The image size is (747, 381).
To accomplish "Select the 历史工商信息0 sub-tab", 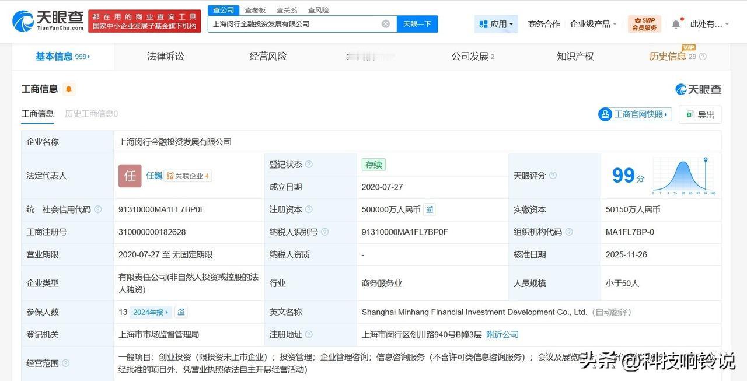I will [x=91, y=114].
